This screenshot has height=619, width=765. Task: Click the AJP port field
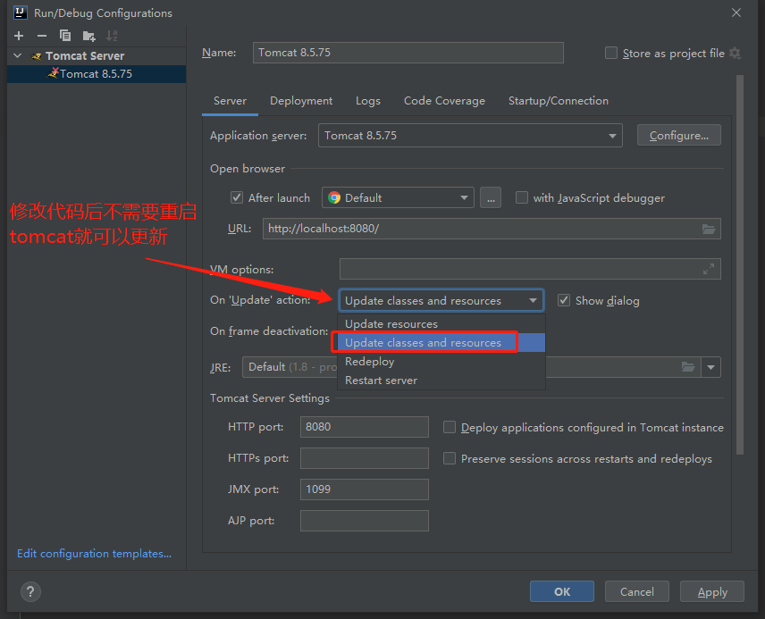coord(364,521)
